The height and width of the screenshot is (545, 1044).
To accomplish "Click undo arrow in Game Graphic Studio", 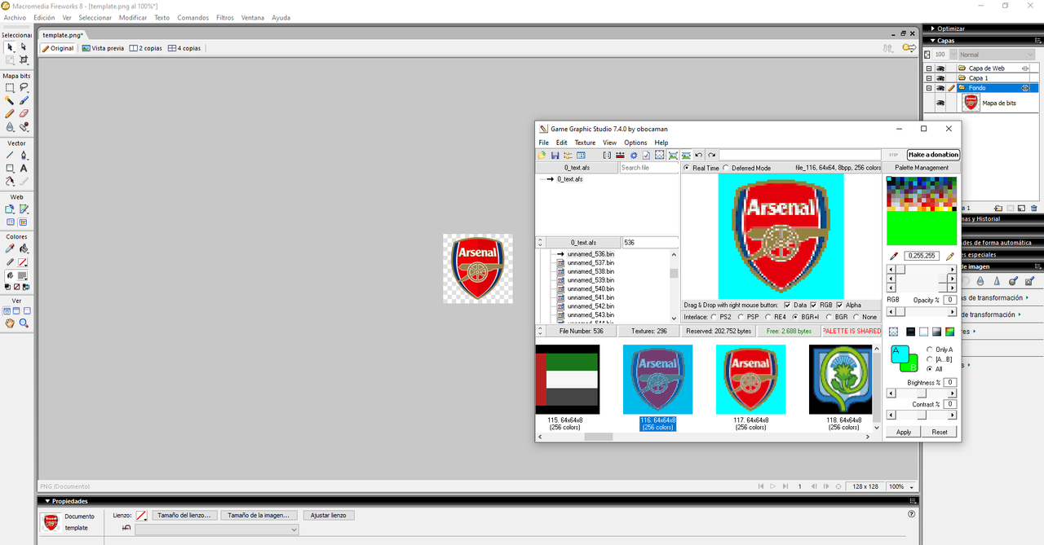I will pos(699,155).
